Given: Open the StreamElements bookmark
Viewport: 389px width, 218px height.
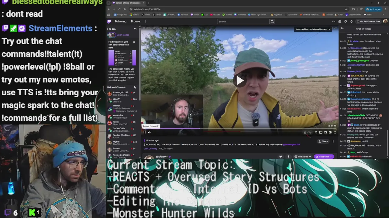Looking at the screenshot, I should click(x=353, y=15).
